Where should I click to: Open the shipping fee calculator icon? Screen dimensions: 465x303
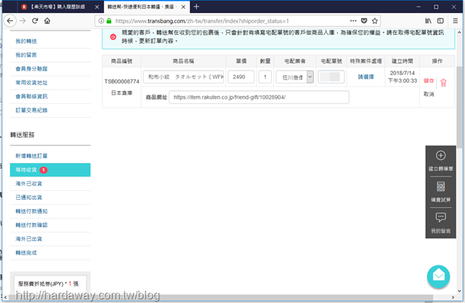tap(441, 187)
